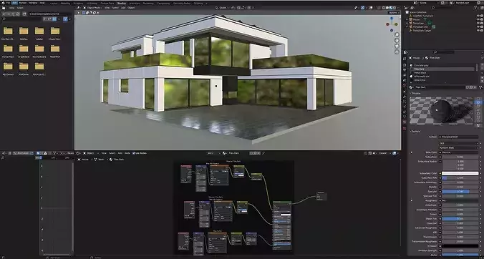Screen dimensions: 484x259
Task: Open viewport shading options dropdown arrow
Action: [x=398, y=8]
